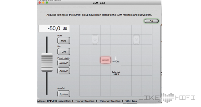Confirm the stored settings dialog with OK
This screenshot has width=201, height=107.
click(x=151, y=21)
